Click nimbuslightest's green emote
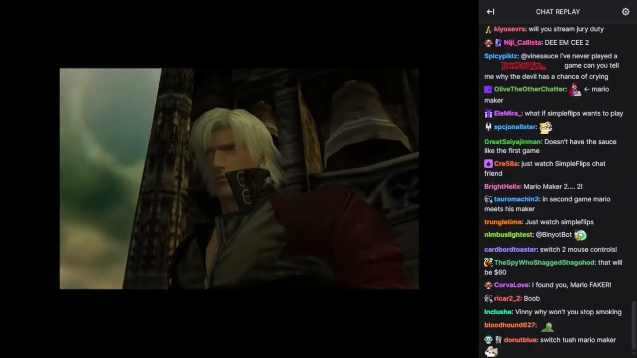The image size is (637, 358). 580,235
